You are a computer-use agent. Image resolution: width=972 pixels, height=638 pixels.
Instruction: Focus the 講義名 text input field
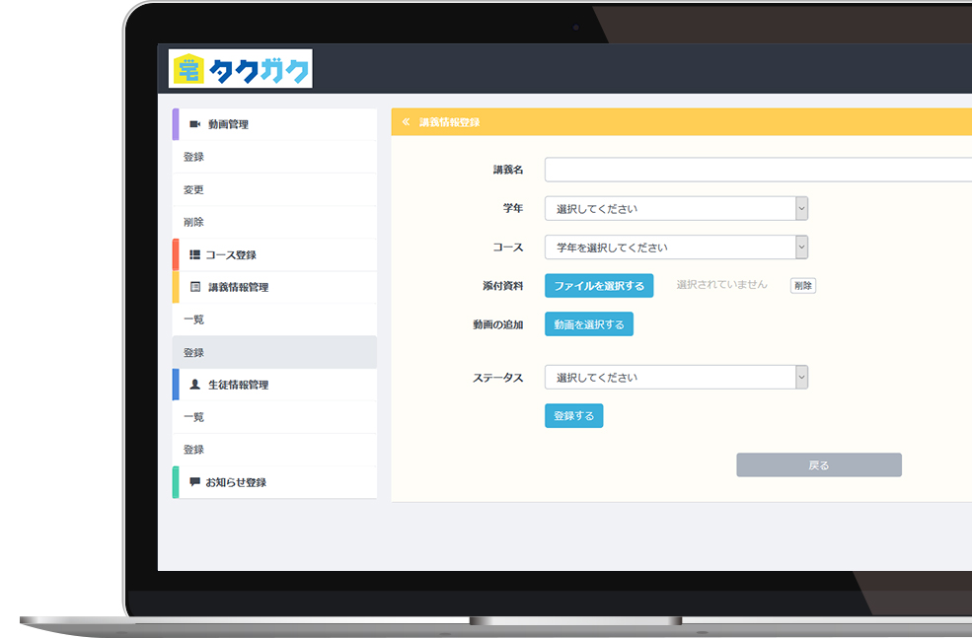coord(757,170)
